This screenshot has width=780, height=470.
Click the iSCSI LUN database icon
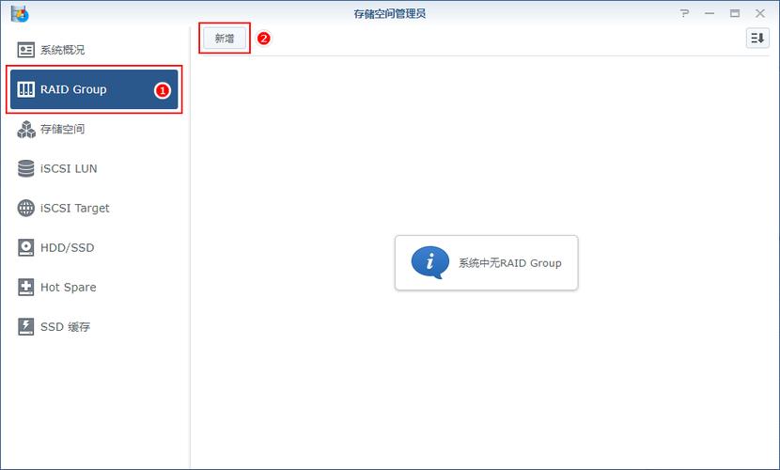pyautogui.click(x=26, y=168)
